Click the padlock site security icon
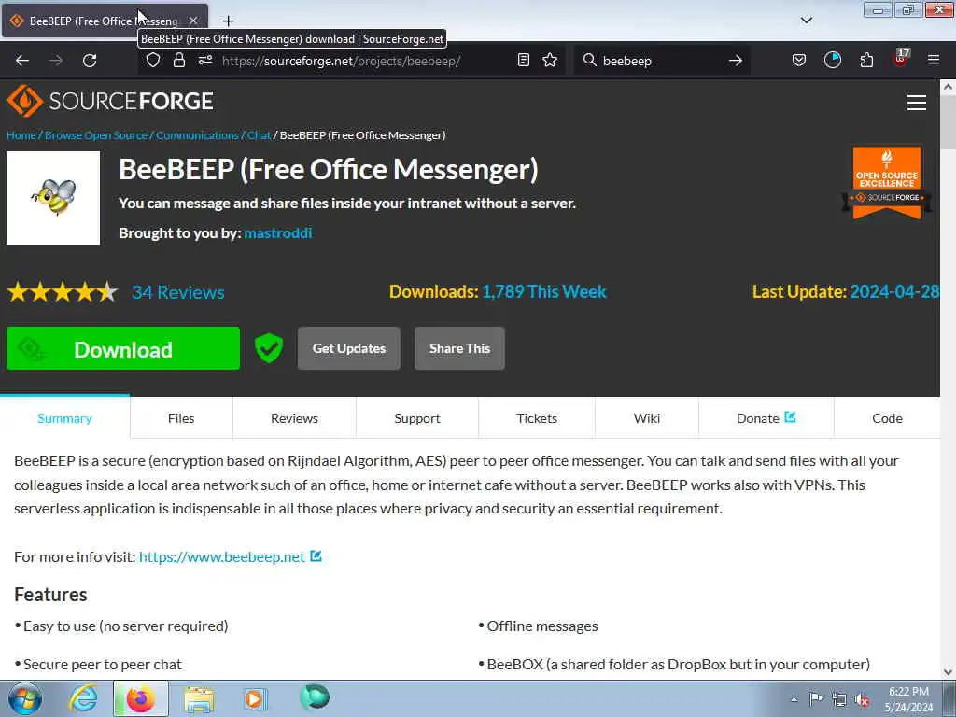Screen dimensions: 956x717 (178, 60)
